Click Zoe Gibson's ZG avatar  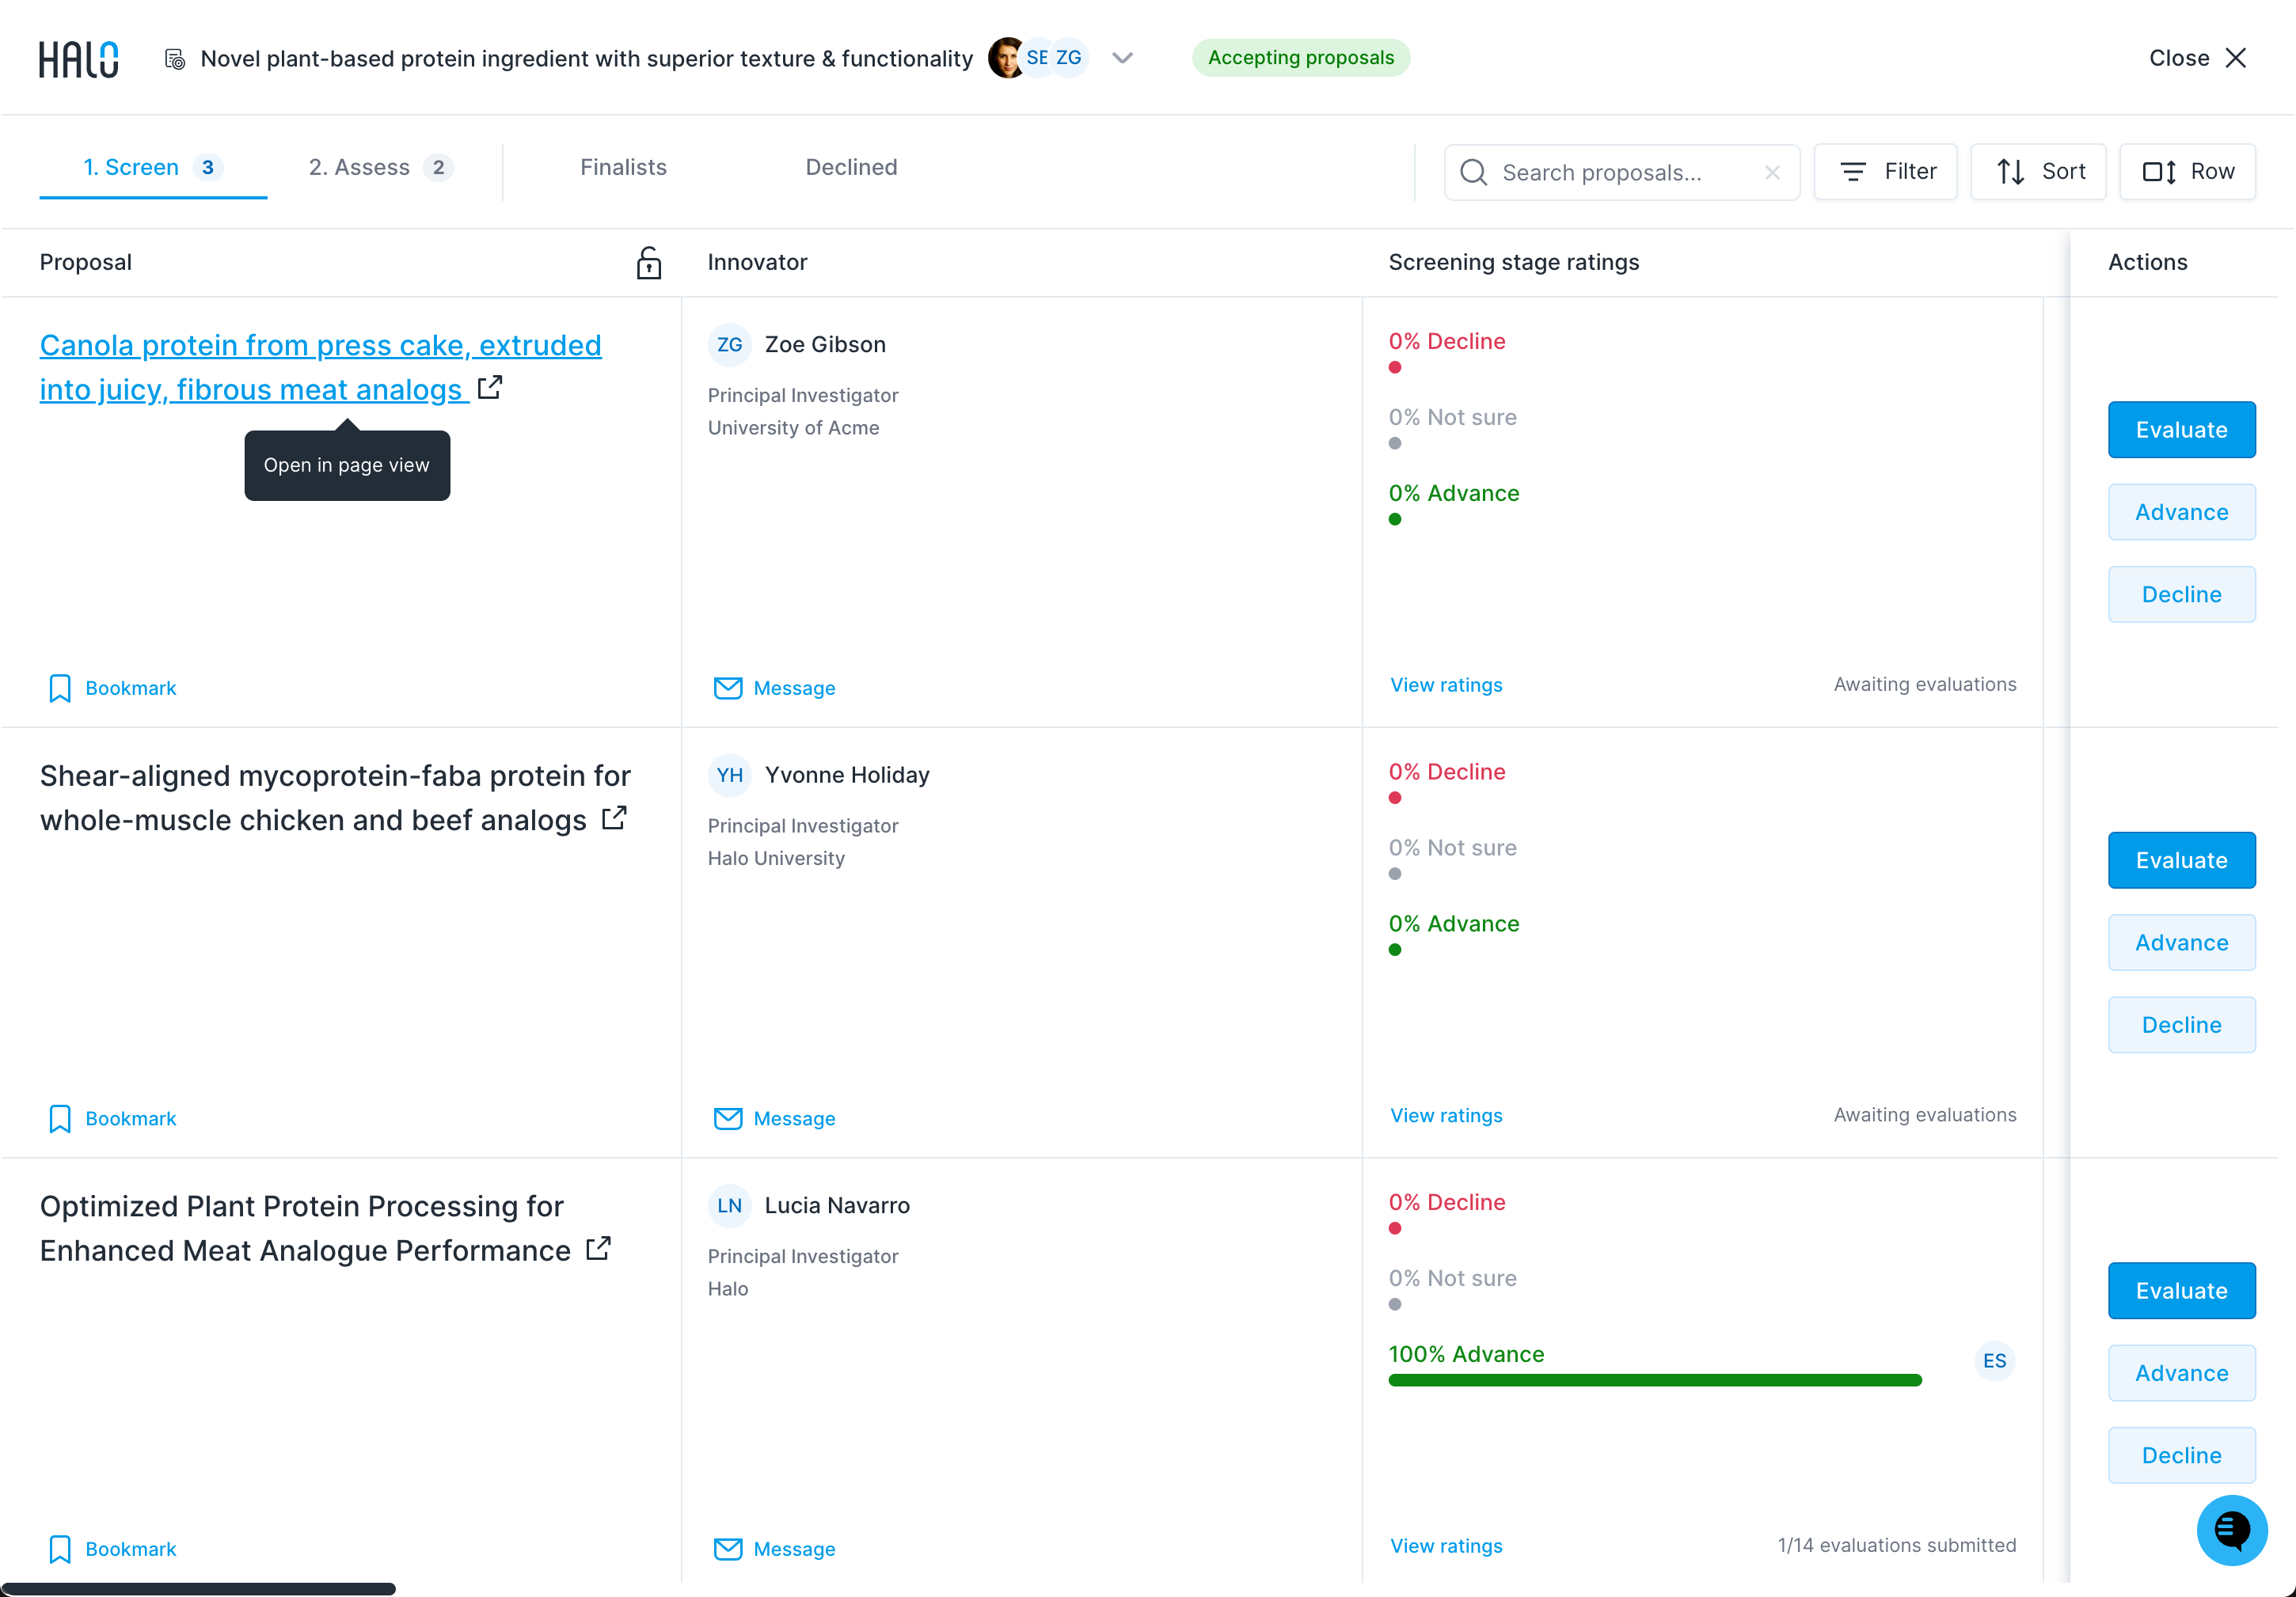(729, 345)
